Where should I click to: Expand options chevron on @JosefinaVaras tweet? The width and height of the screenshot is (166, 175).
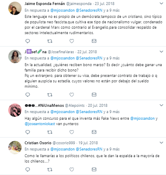tap(161, 52)
